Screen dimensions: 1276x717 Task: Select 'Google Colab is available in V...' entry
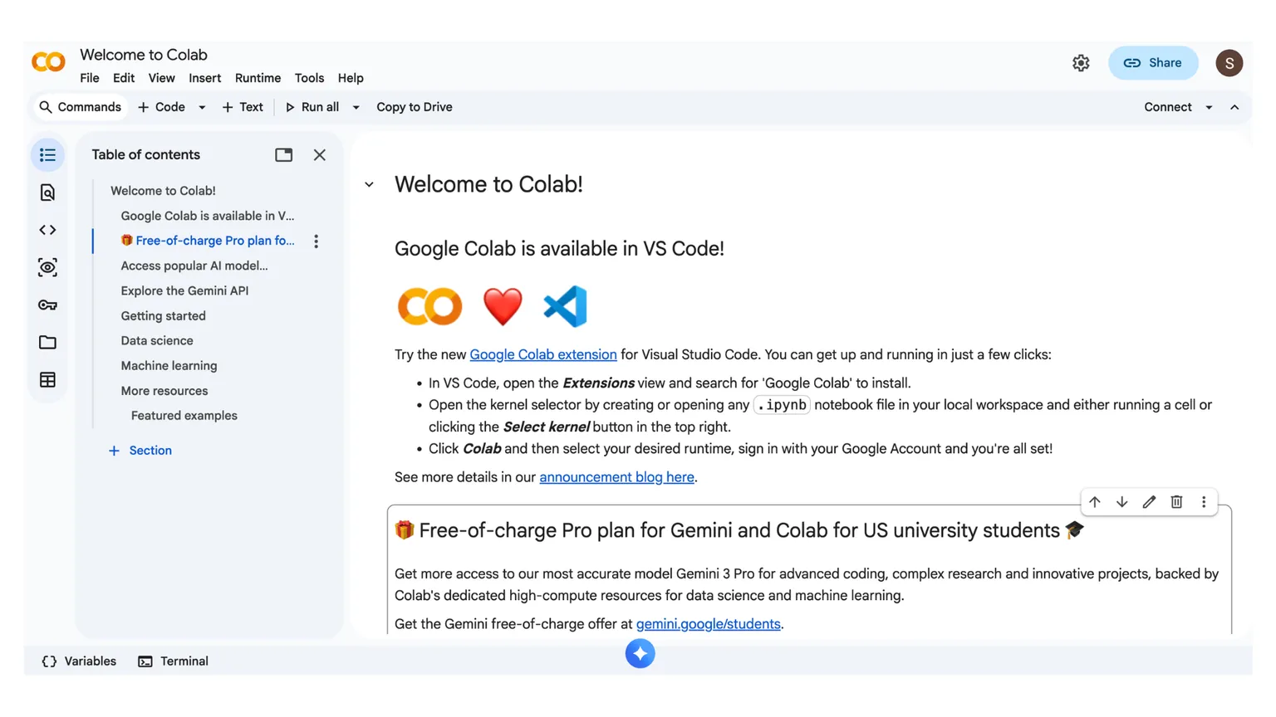pos(208,216)
